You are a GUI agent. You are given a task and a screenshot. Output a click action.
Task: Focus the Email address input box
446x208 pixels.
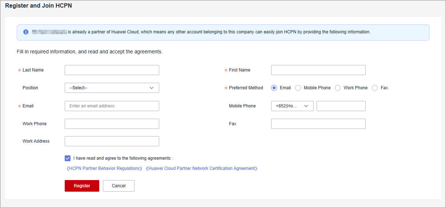(112, 106)
